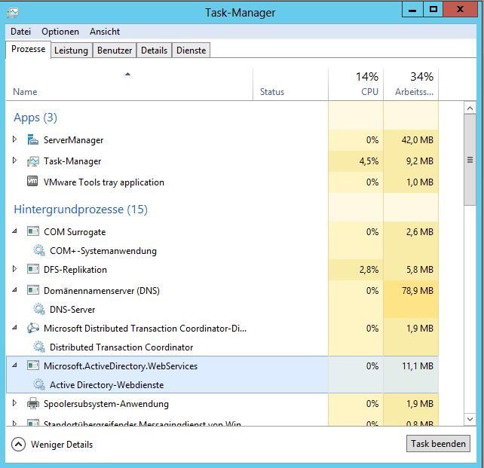Expand the DFS-Replikation entry
The width and height of the screenshot is (484, 468).
[x=14, y=269]
